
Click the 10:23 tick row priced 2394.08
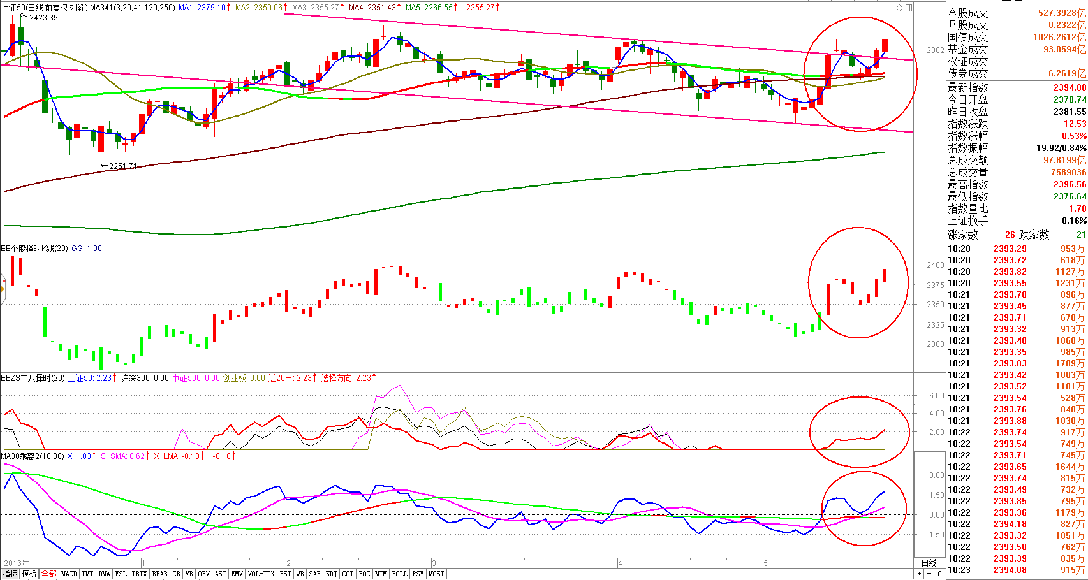[1017, 570]
